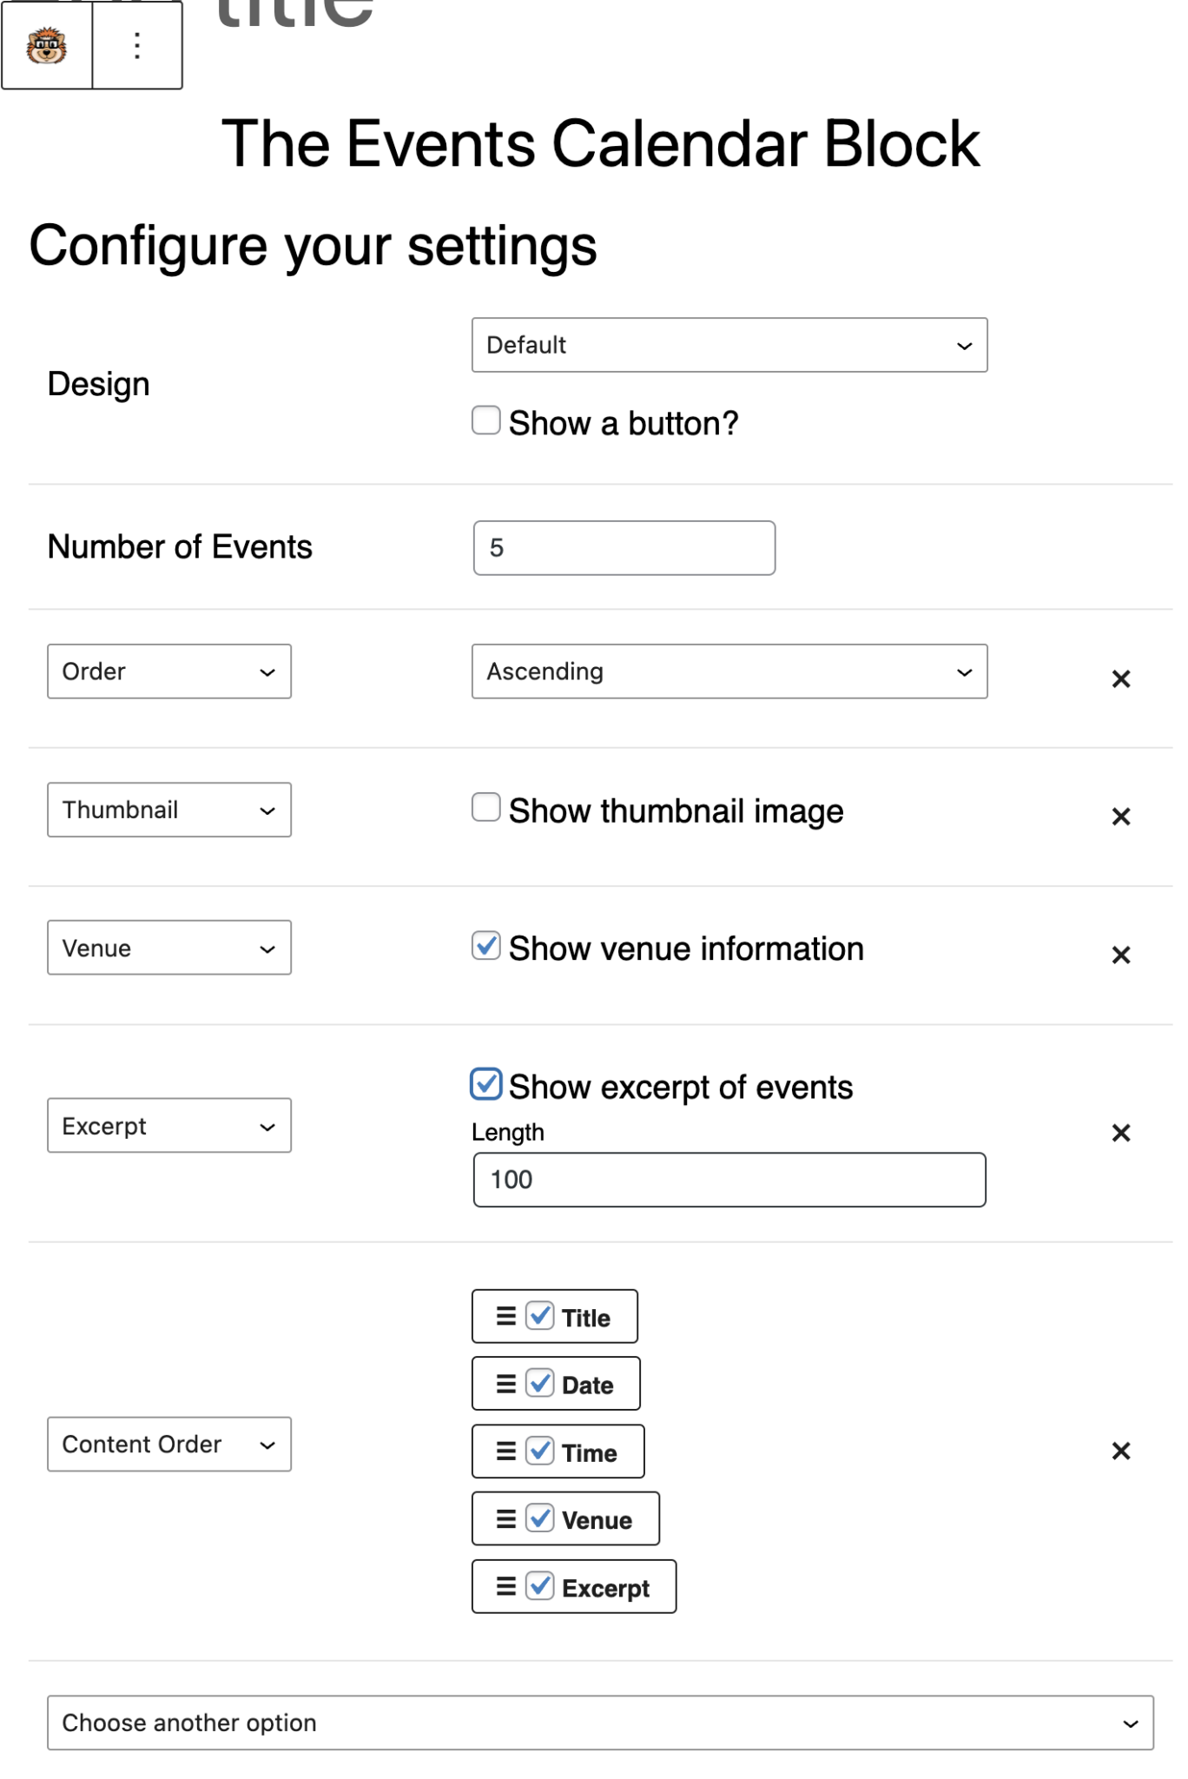Click the drag handle next to Excerpt
Screen dimensions: 1188x1779
505,1586
